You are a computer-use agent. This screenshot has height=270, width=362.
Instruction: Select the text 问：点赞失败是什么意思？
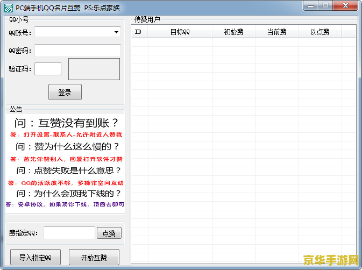69,170
